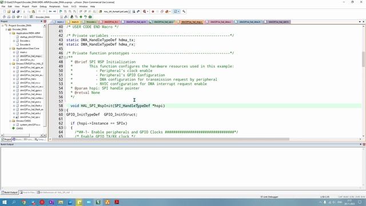Switch to the stm32f1xx_it.c editor tab
Image resolution: width=366 pixels, height=206 pixels.
click(x=109, y=22)
